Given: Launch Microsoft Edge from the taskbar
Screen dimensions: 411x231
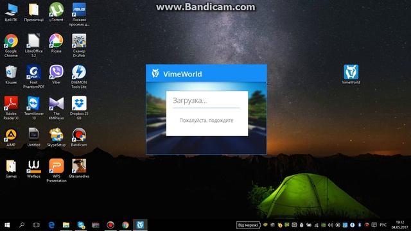Looking at the screenshot, I should click(x=51, y=225).
